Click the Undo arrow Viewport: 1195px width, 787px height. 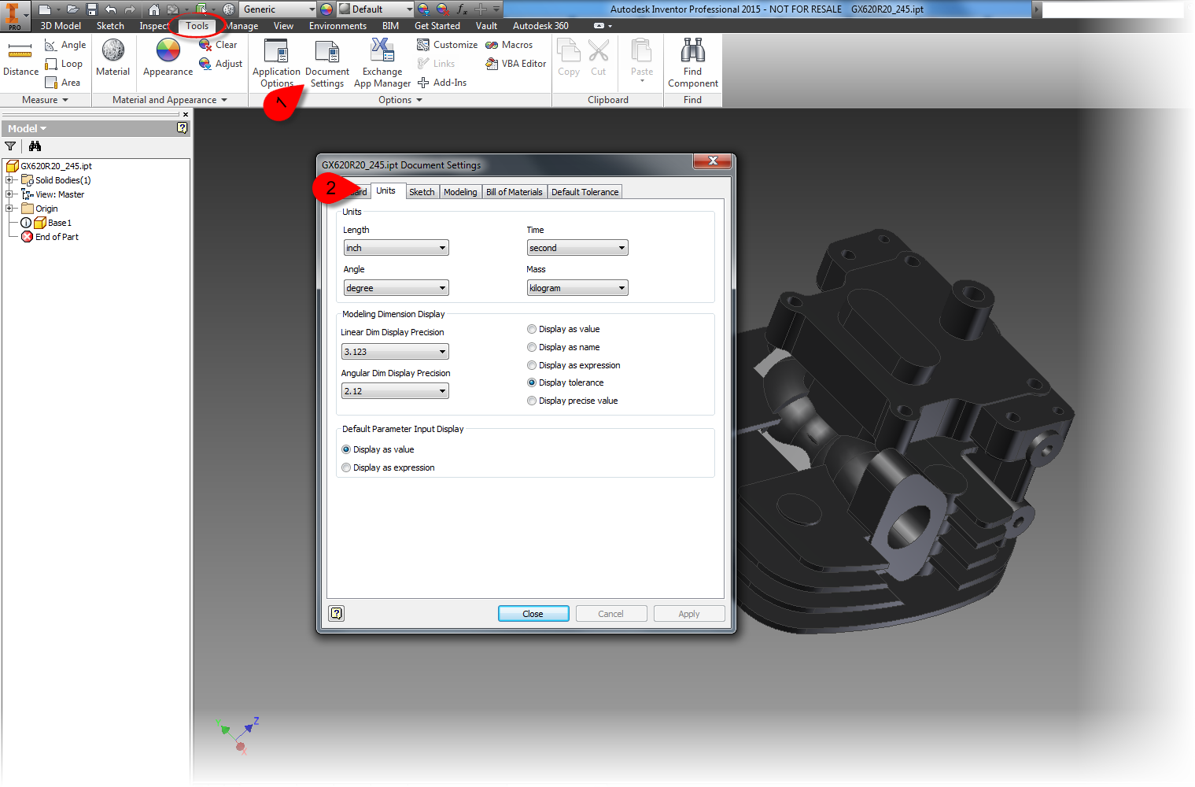click(111, 9)
